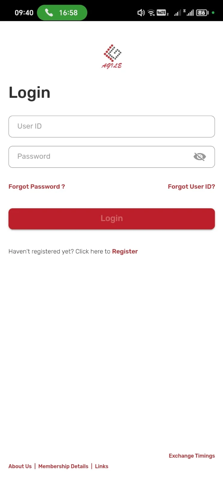The width and height of the screenshot is (223, 483).
Task: Tap the first SIM signal bars
Action: pyautogui.click(x=178, y=13)
